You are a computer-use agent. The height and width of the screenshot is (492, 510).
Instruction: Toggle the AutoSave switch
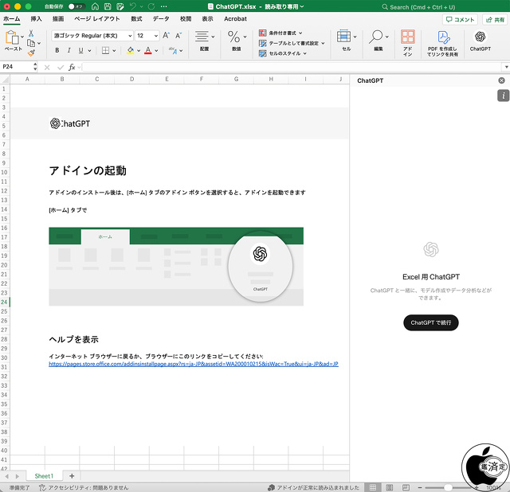coord(76,6)
